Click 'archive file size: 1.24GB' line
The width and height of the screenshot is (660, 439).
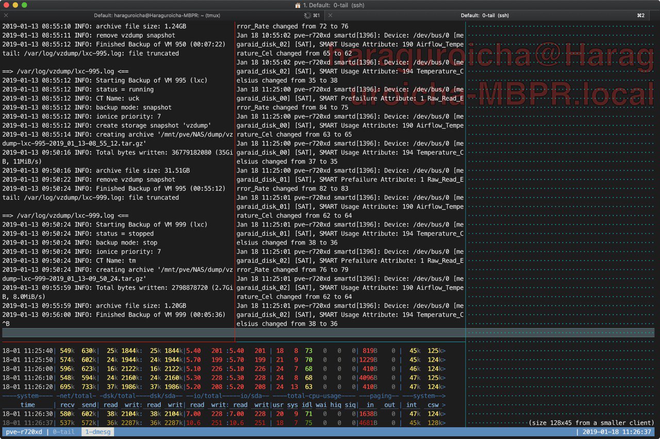click(94, 26)
